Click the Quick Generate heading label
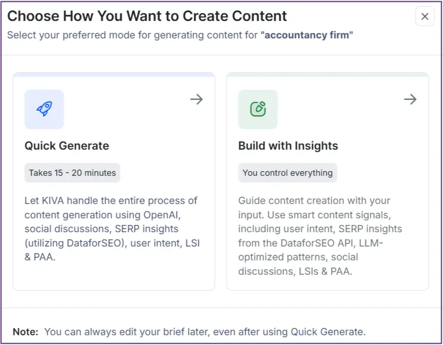Viewport: 443px width, 345px height. coord(67,146)
